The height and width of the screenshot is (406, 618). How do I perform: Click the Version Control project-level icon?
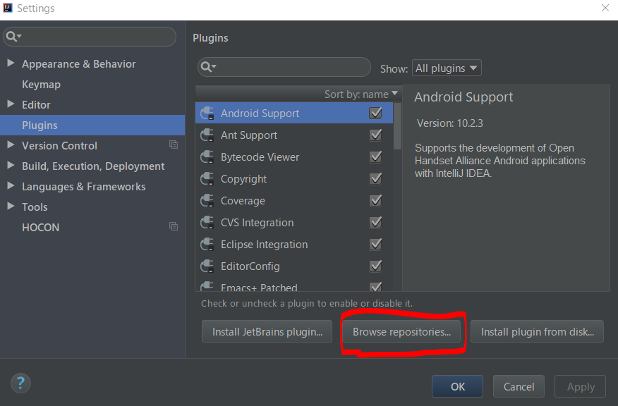click(174, 145)
